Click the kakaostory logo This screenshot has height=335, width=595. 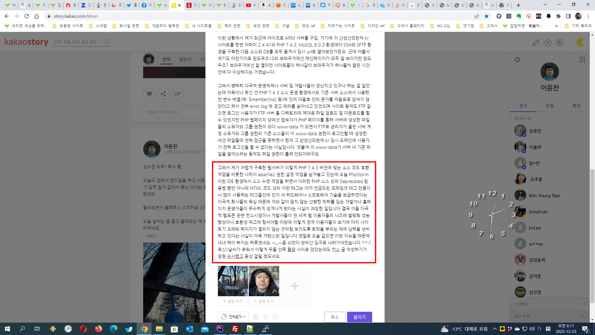point(26,42)
